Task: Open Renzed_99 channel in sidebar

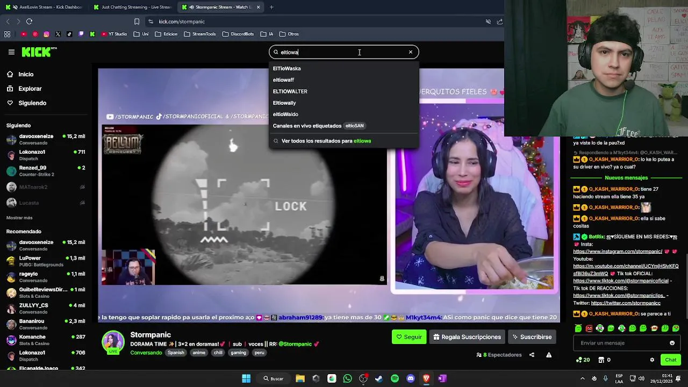Action: [x=46, y=171]
